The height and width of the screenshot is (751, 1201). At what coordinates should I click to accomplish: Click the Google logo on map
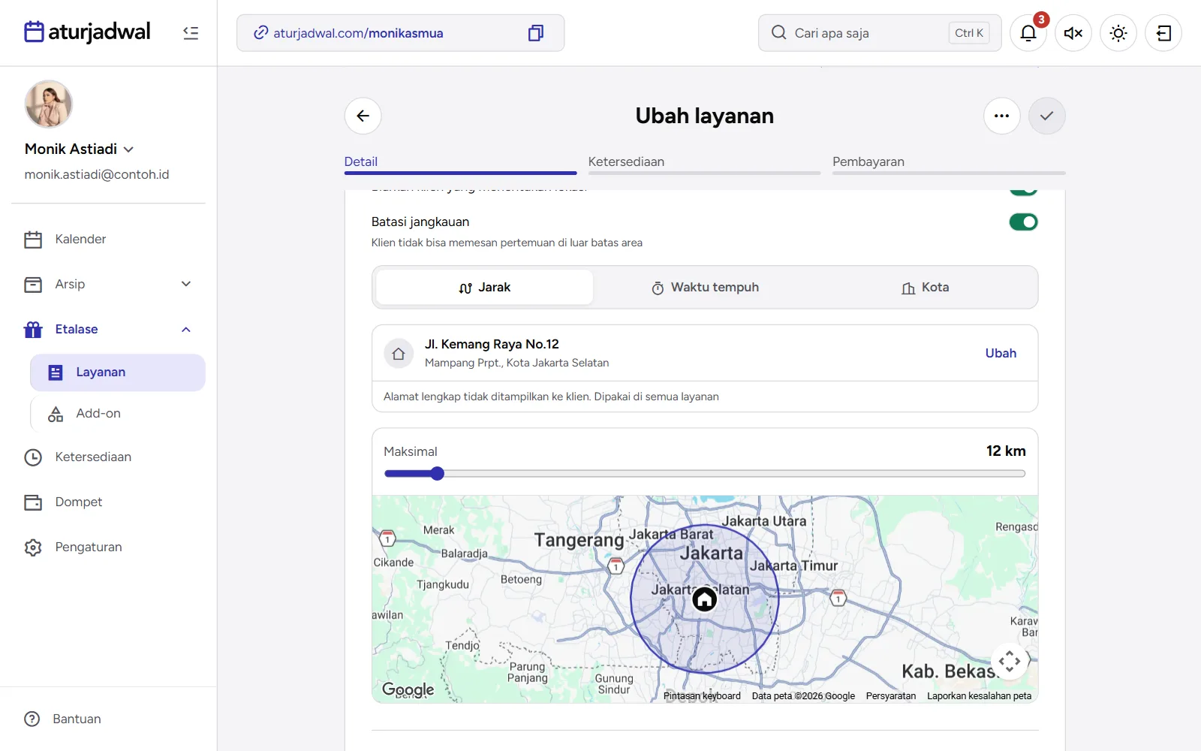coord(408,689)
